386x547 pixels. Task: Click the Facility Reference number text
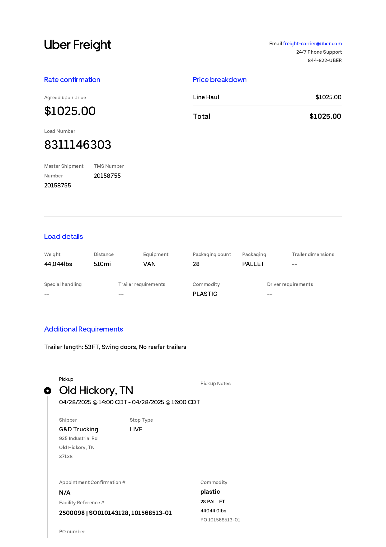115,513
